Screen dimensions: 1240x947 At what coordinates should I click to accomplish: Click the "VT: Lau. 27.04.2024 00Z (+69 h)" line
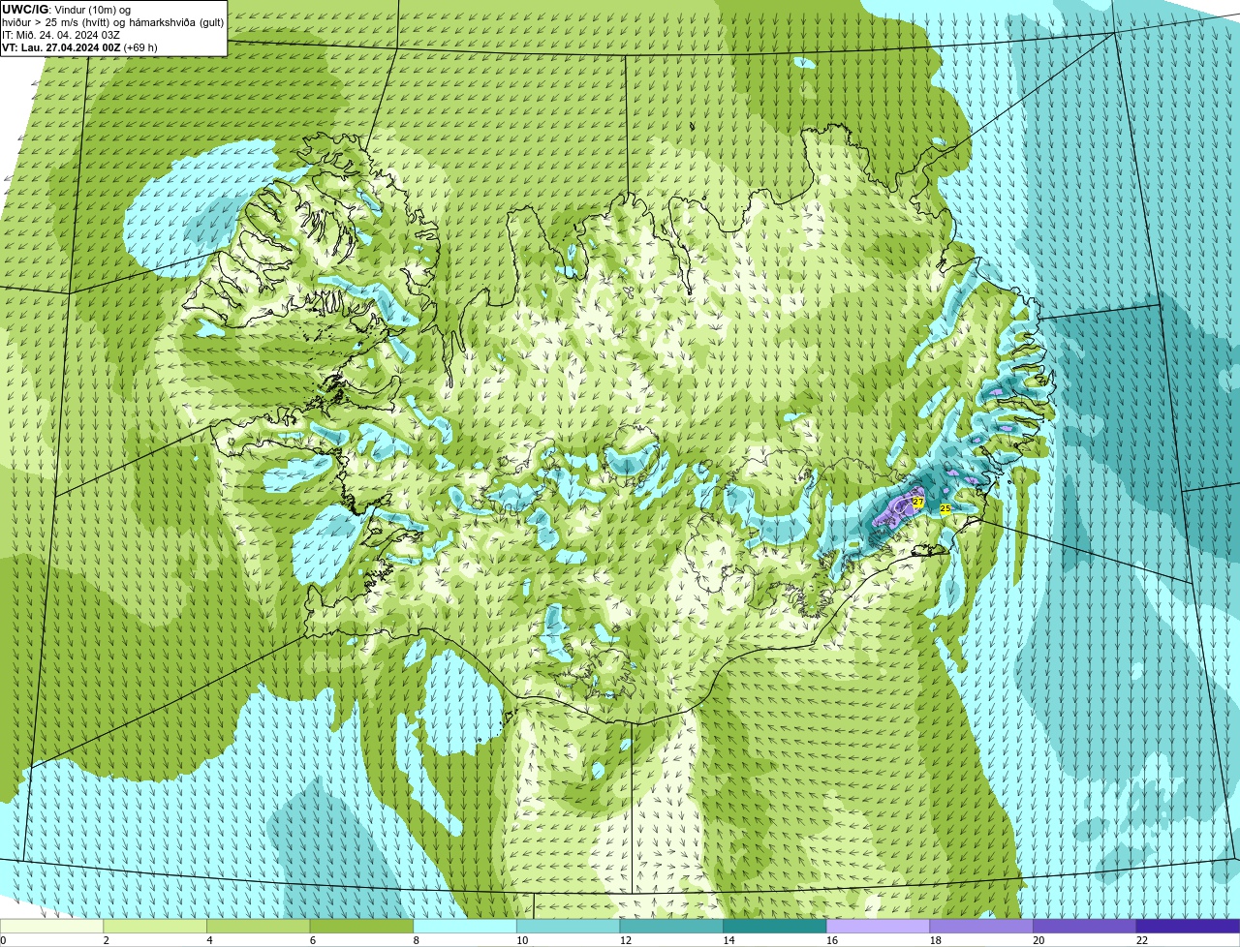80,46
